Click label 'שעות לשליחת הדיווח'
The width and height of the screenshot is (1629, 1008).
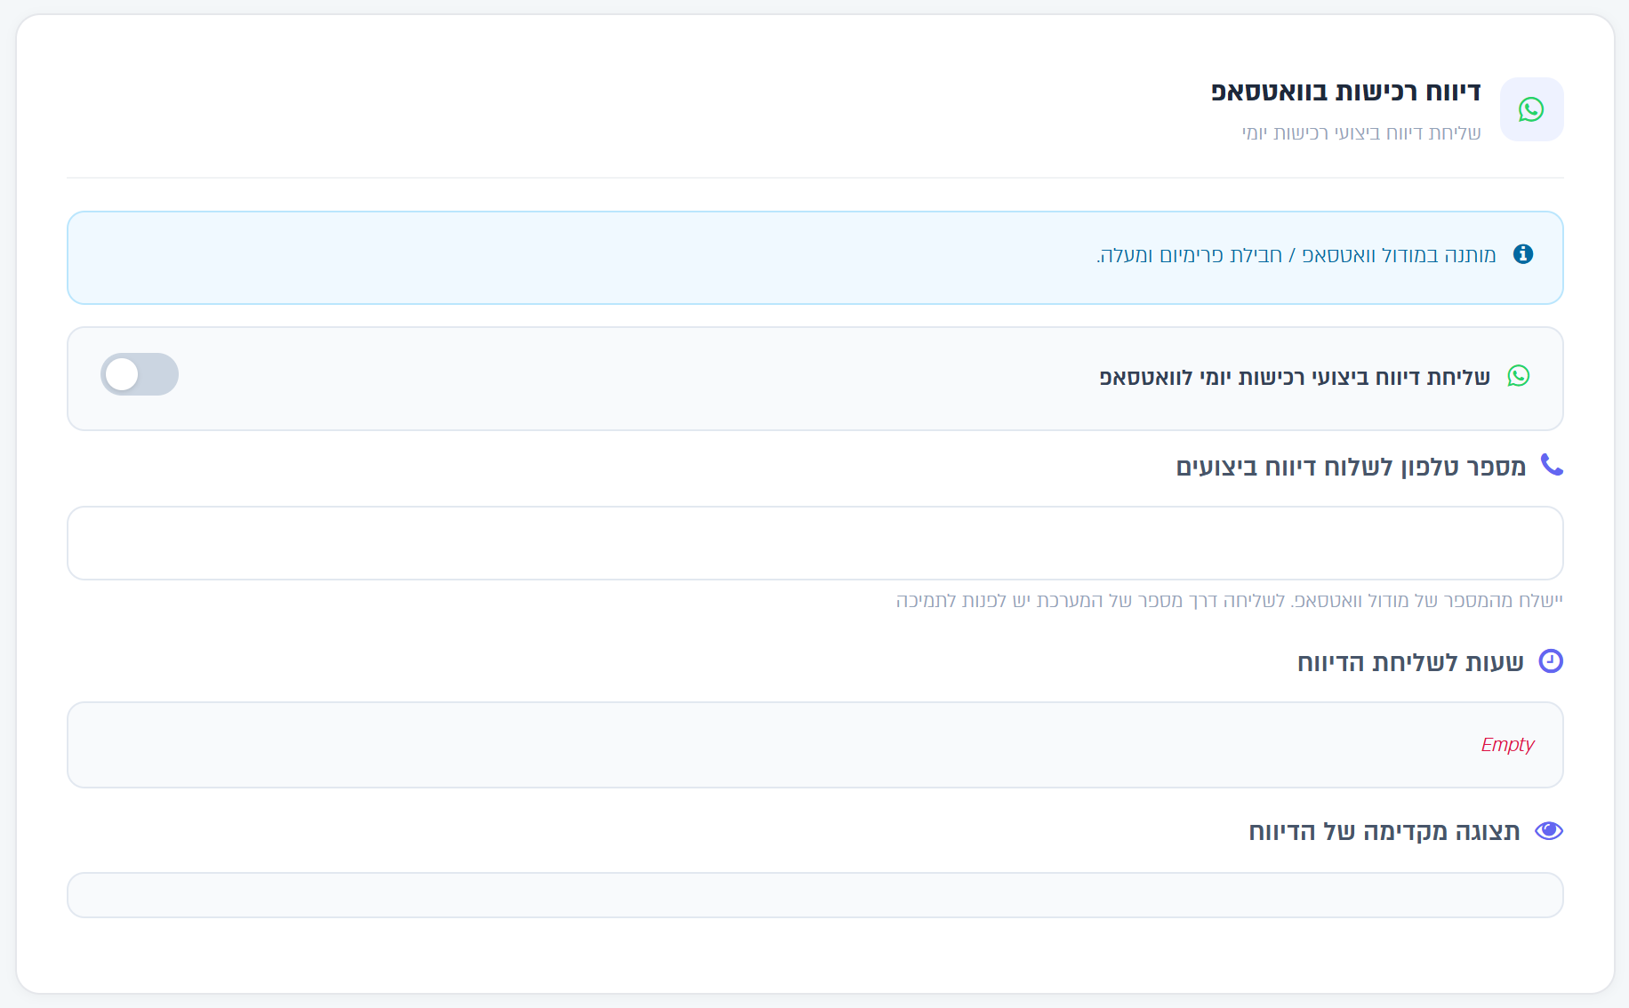[x=1410, y=662]
